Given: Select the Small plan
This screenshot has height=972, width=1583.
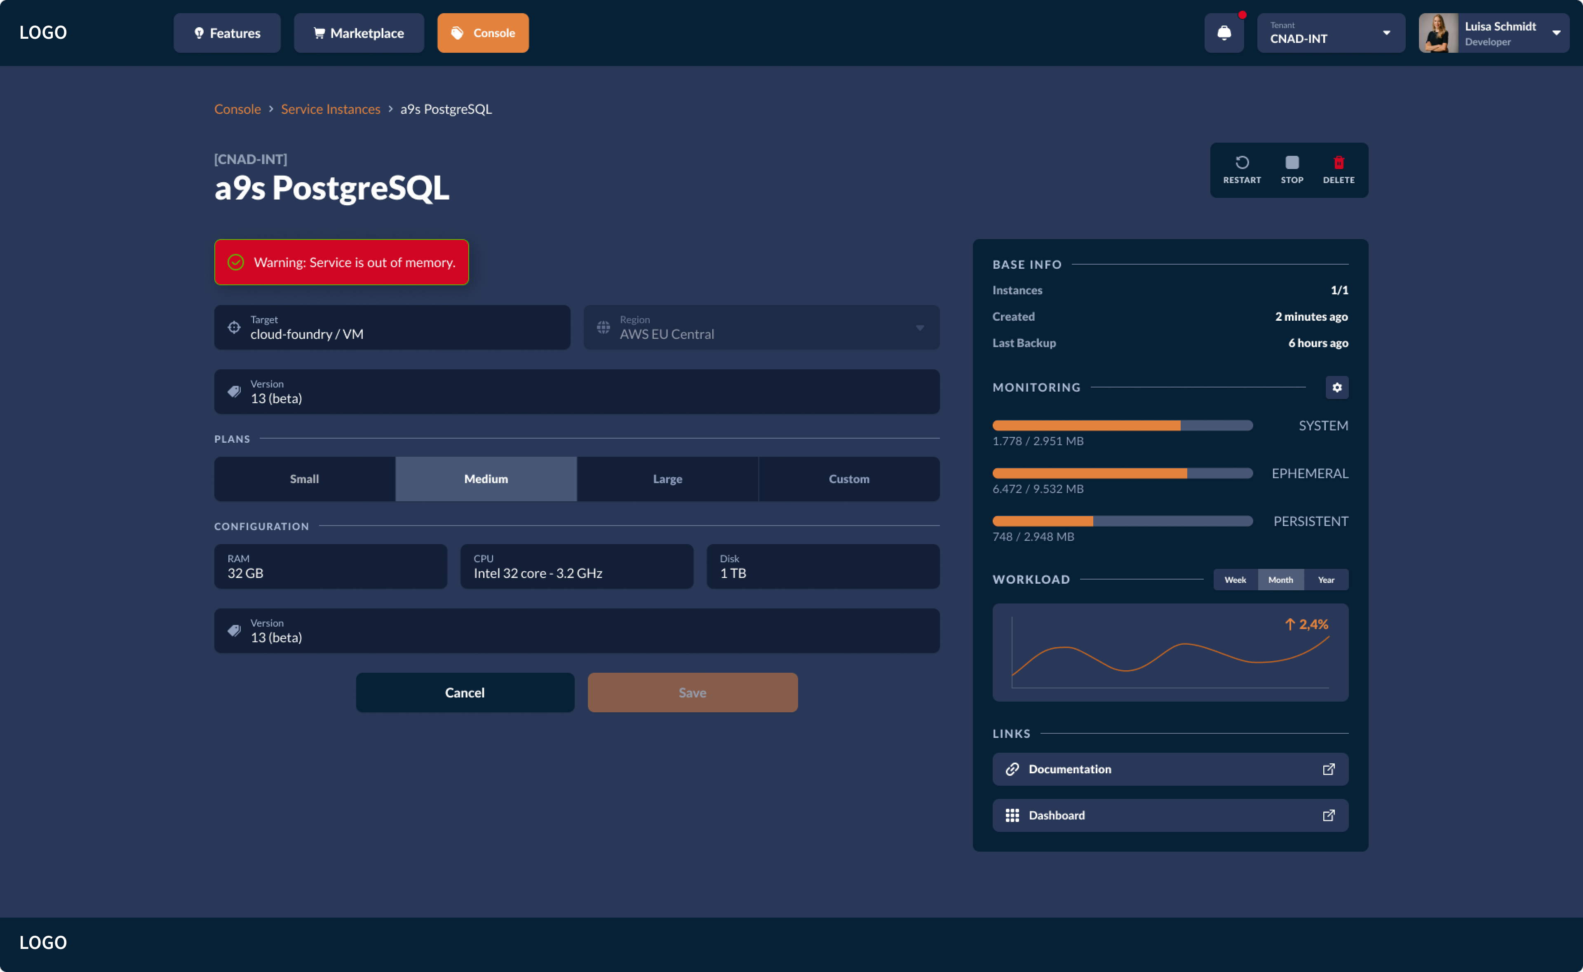Looking at the screenshot, I should click(x=305, y=479).
